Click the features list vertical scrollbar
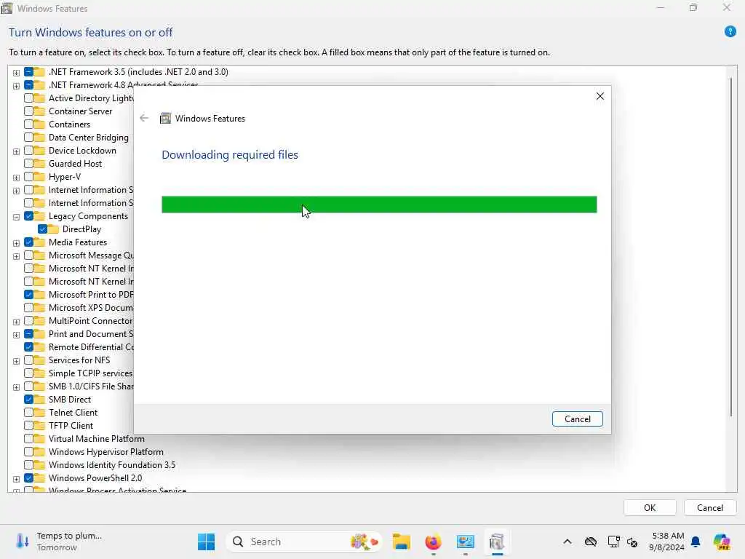The width and height of the screenshot is (745, 559). click(x=731, y=247)
